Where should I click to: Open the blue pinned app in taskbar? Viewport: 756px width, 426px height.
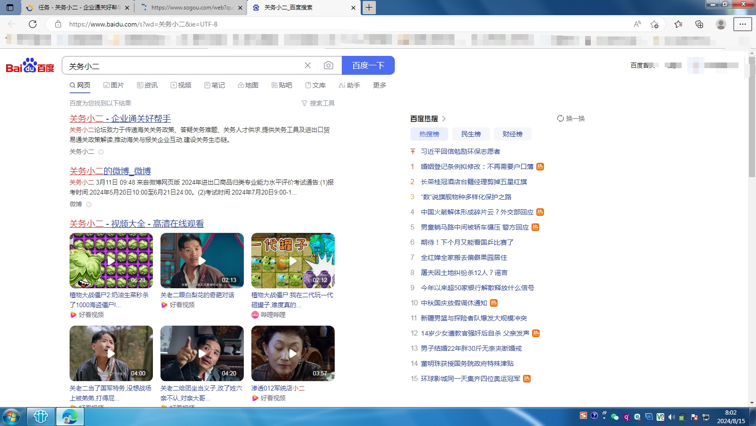[x=40, y=417]
